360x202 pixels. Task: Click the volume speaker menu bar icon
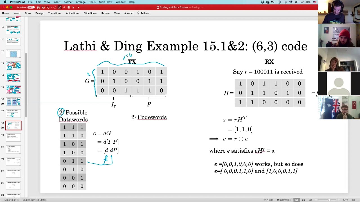297,2
